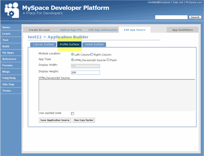Click the Search button
This screenshot has height=156, width=204.
pyautogui.click(x=195, y=17)
